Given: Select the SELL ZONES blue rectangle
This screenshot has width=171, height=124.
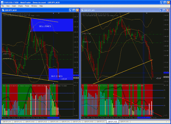Looking at the screenshot, I should pos(52,25).
